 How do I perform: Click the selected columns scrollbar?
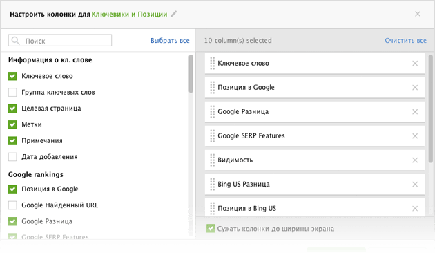click(431, 109)
